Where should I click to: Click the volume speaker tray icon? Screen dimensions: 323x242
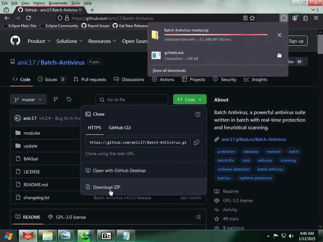click(291, 236)
